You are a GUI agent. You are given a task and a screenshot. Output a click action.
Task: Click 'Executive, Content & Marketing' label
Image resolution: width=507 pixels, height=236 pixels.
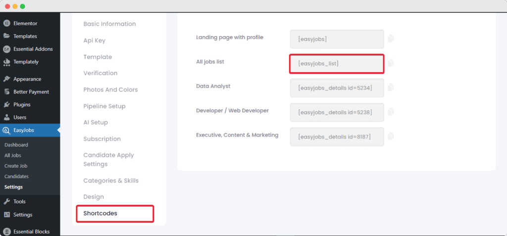[x=237, y=135]
